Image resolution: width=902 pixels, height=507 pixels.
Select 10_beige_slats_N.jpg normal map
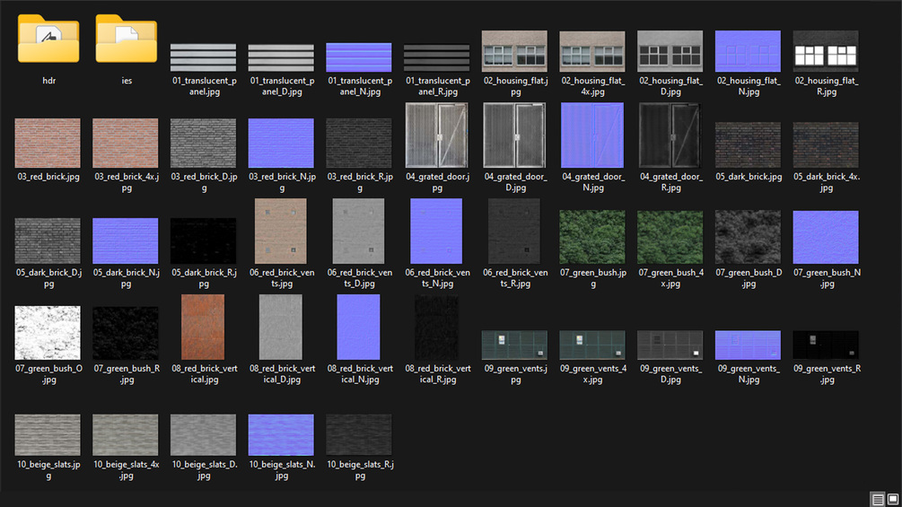[281, 434]
